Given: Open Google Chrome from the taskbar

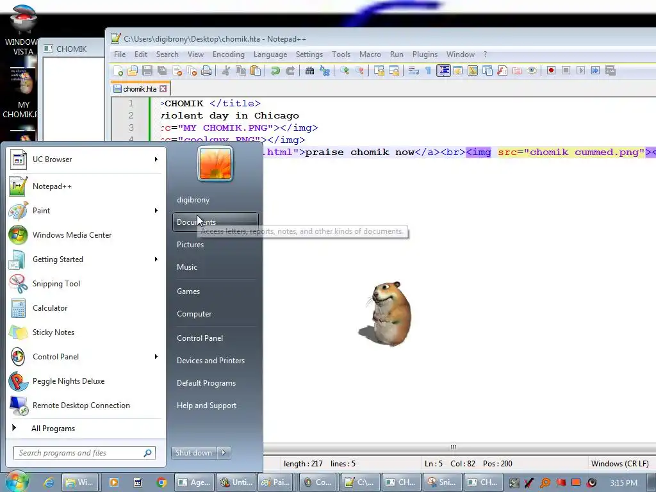Looking at the screenshot, I should pyautogui.click(x=161, y=482).
